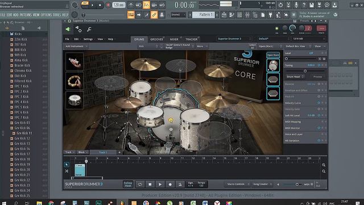Toggle the Tuning power button
The image size is (364, 205).
pos(319,65)
